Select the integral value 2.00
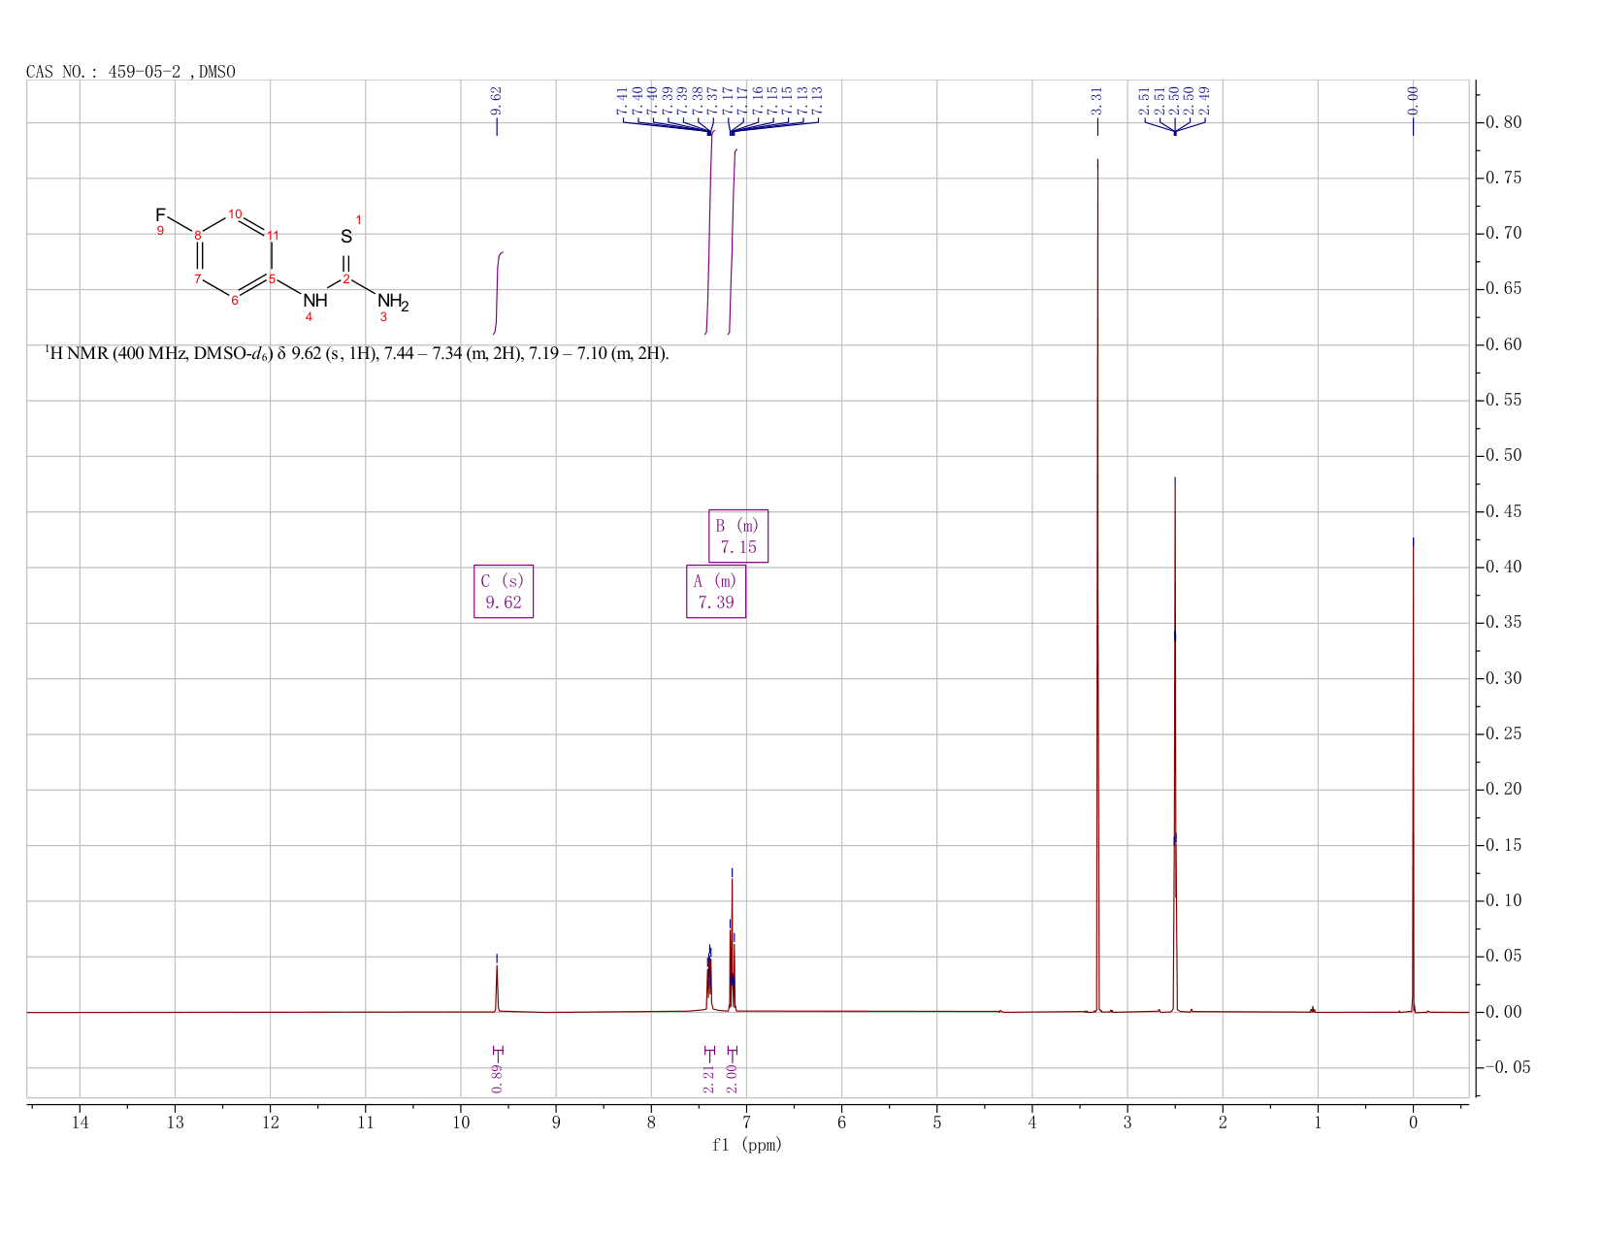Image resolution: width=1601 pixels, height=1237 pixels. 732,1077
